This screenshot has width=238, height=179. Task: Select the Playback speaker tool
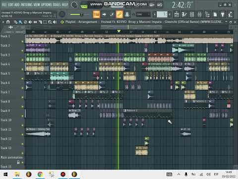[x=55, y=22]
